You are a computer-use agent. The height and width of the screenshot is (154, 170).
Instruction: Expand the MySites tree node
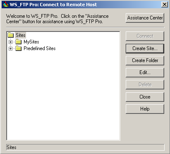(x=10, y=42)
